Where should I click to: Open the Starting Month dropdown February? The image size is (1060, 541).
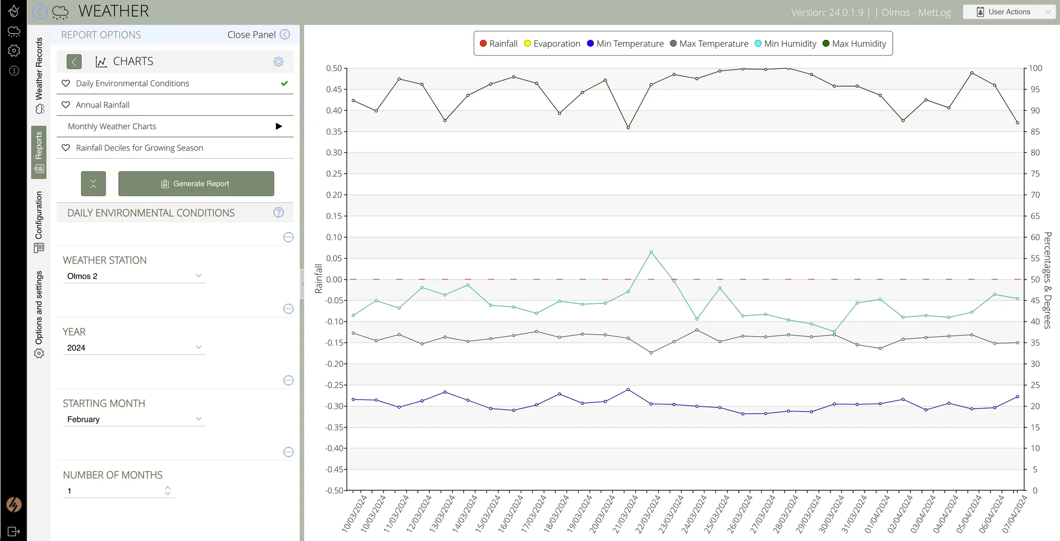click(x=134, y=420)
